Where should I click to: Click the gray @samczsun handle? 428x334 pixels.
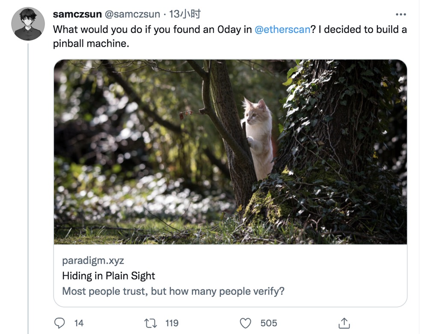pyautogui.click(x=132, y=14)
